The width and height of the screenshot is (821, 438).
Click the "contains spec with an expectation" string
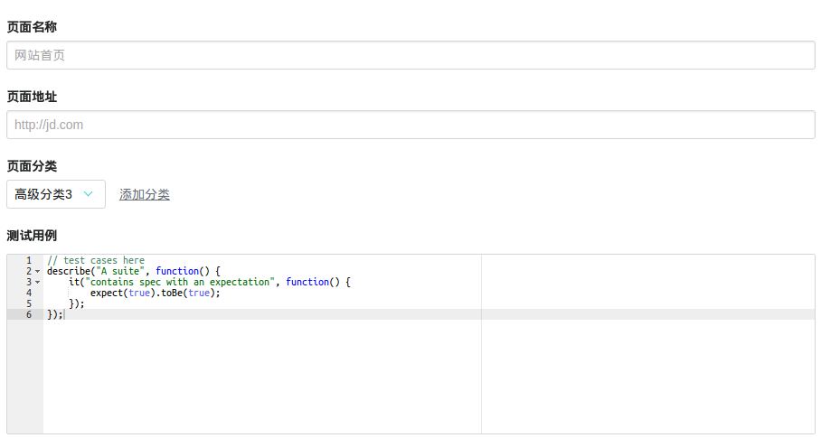(180, 282)
